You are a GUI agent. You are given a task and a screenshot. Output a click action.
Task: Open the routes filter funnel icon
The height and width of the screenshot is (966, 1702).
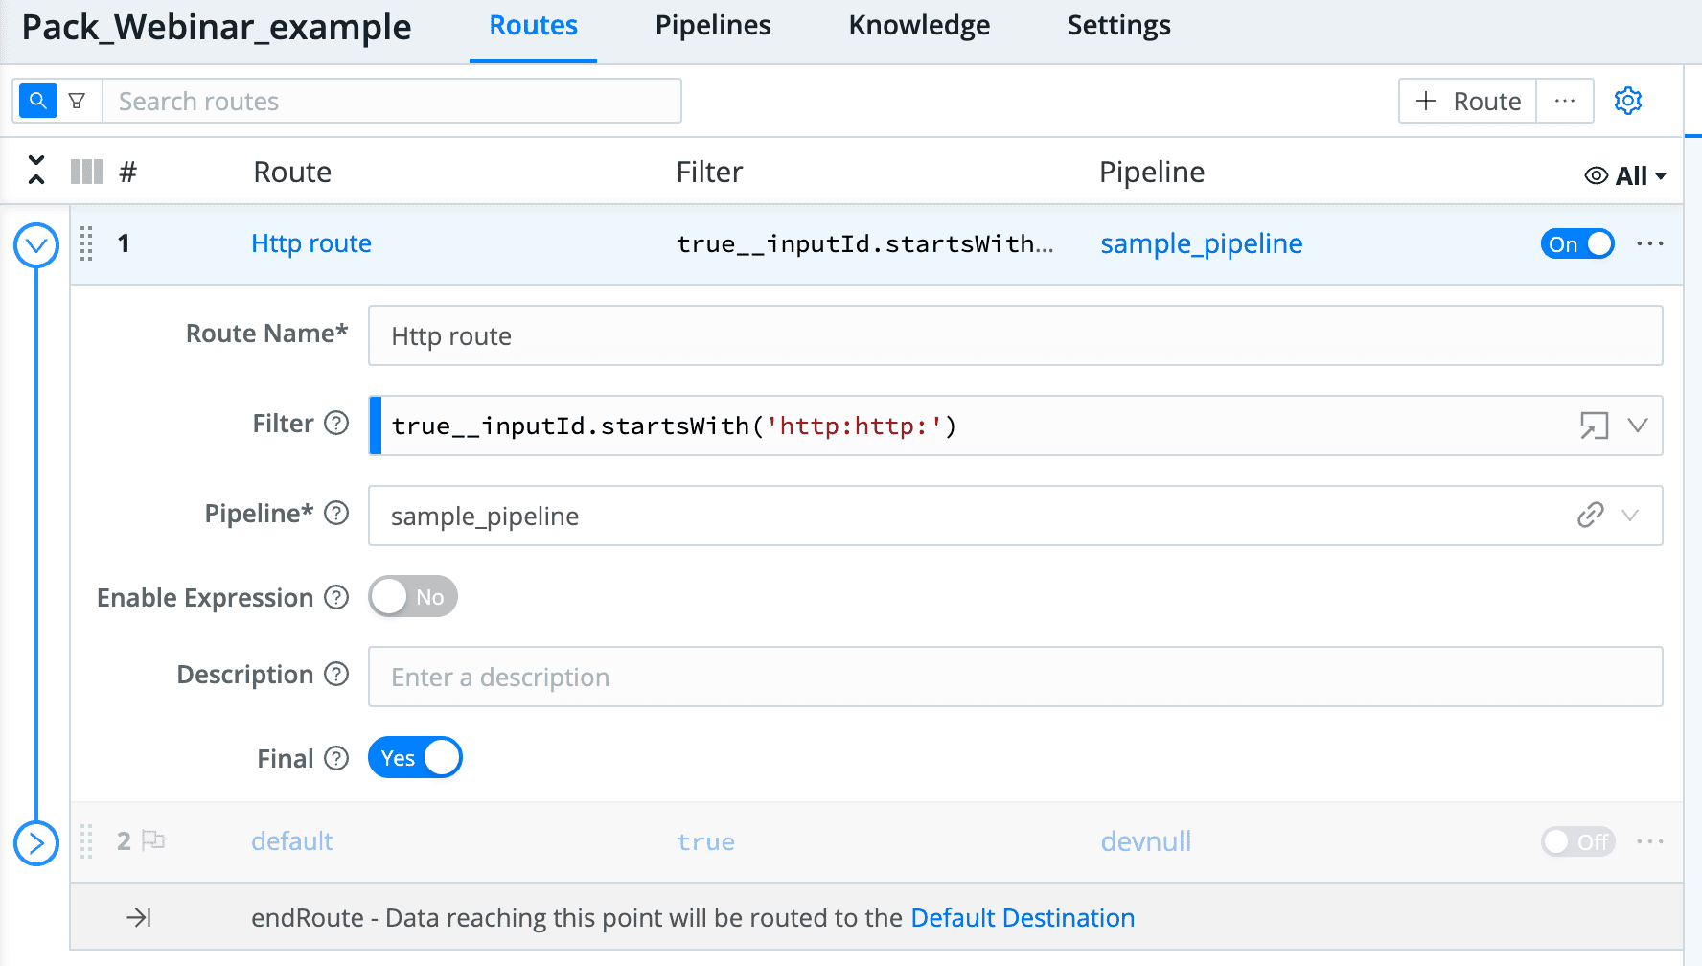coord(78,101)
